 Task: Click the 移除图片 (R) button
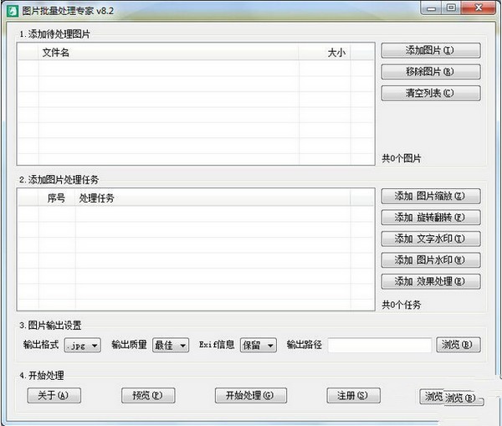[431, 71]
